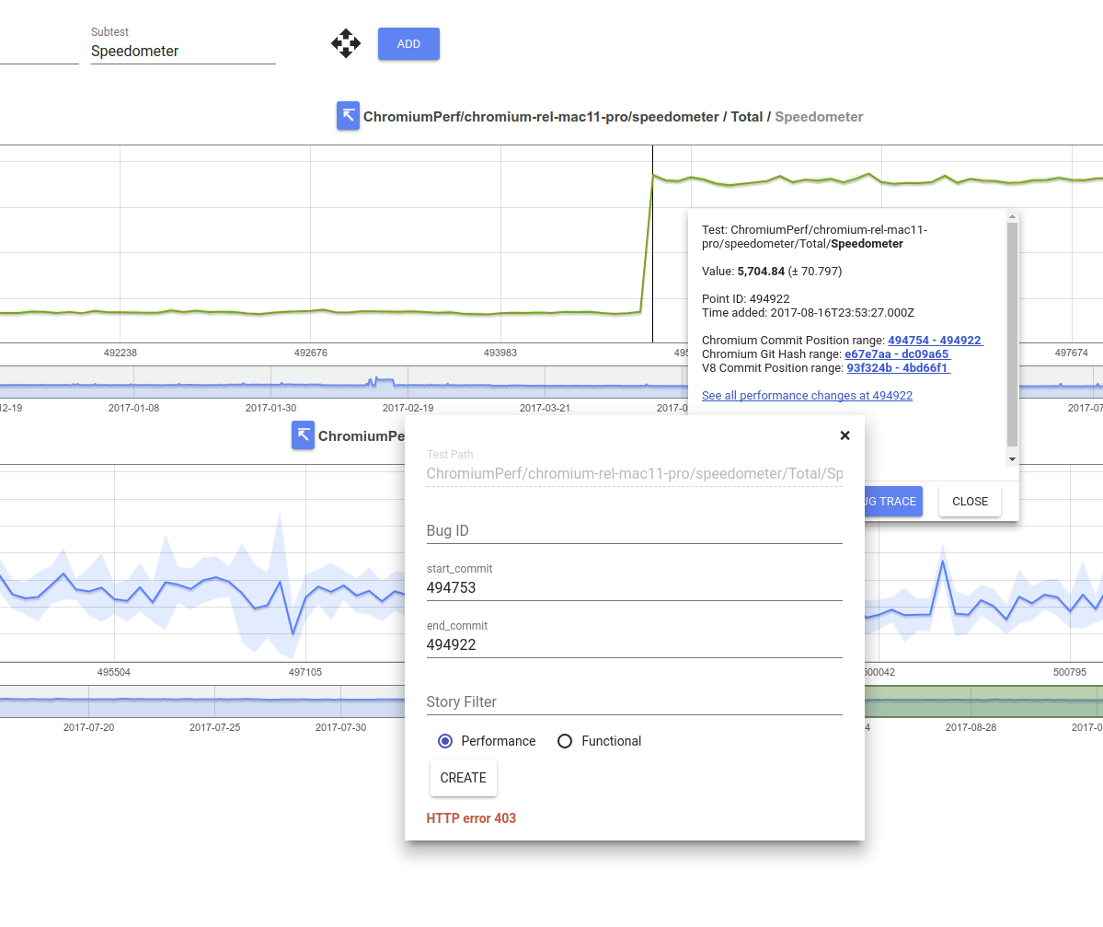Image resolution: width=1103 pixels, height=927 pixels.
Task: Open commit position range 494754 - 494922 link
Action: [935, 341]
